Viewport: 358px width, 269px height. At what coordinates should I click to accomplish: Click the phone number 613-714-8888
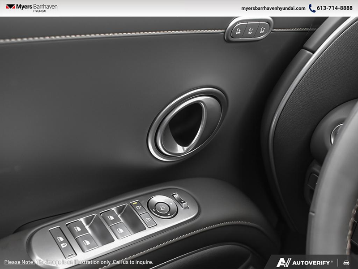pos(334,8)
